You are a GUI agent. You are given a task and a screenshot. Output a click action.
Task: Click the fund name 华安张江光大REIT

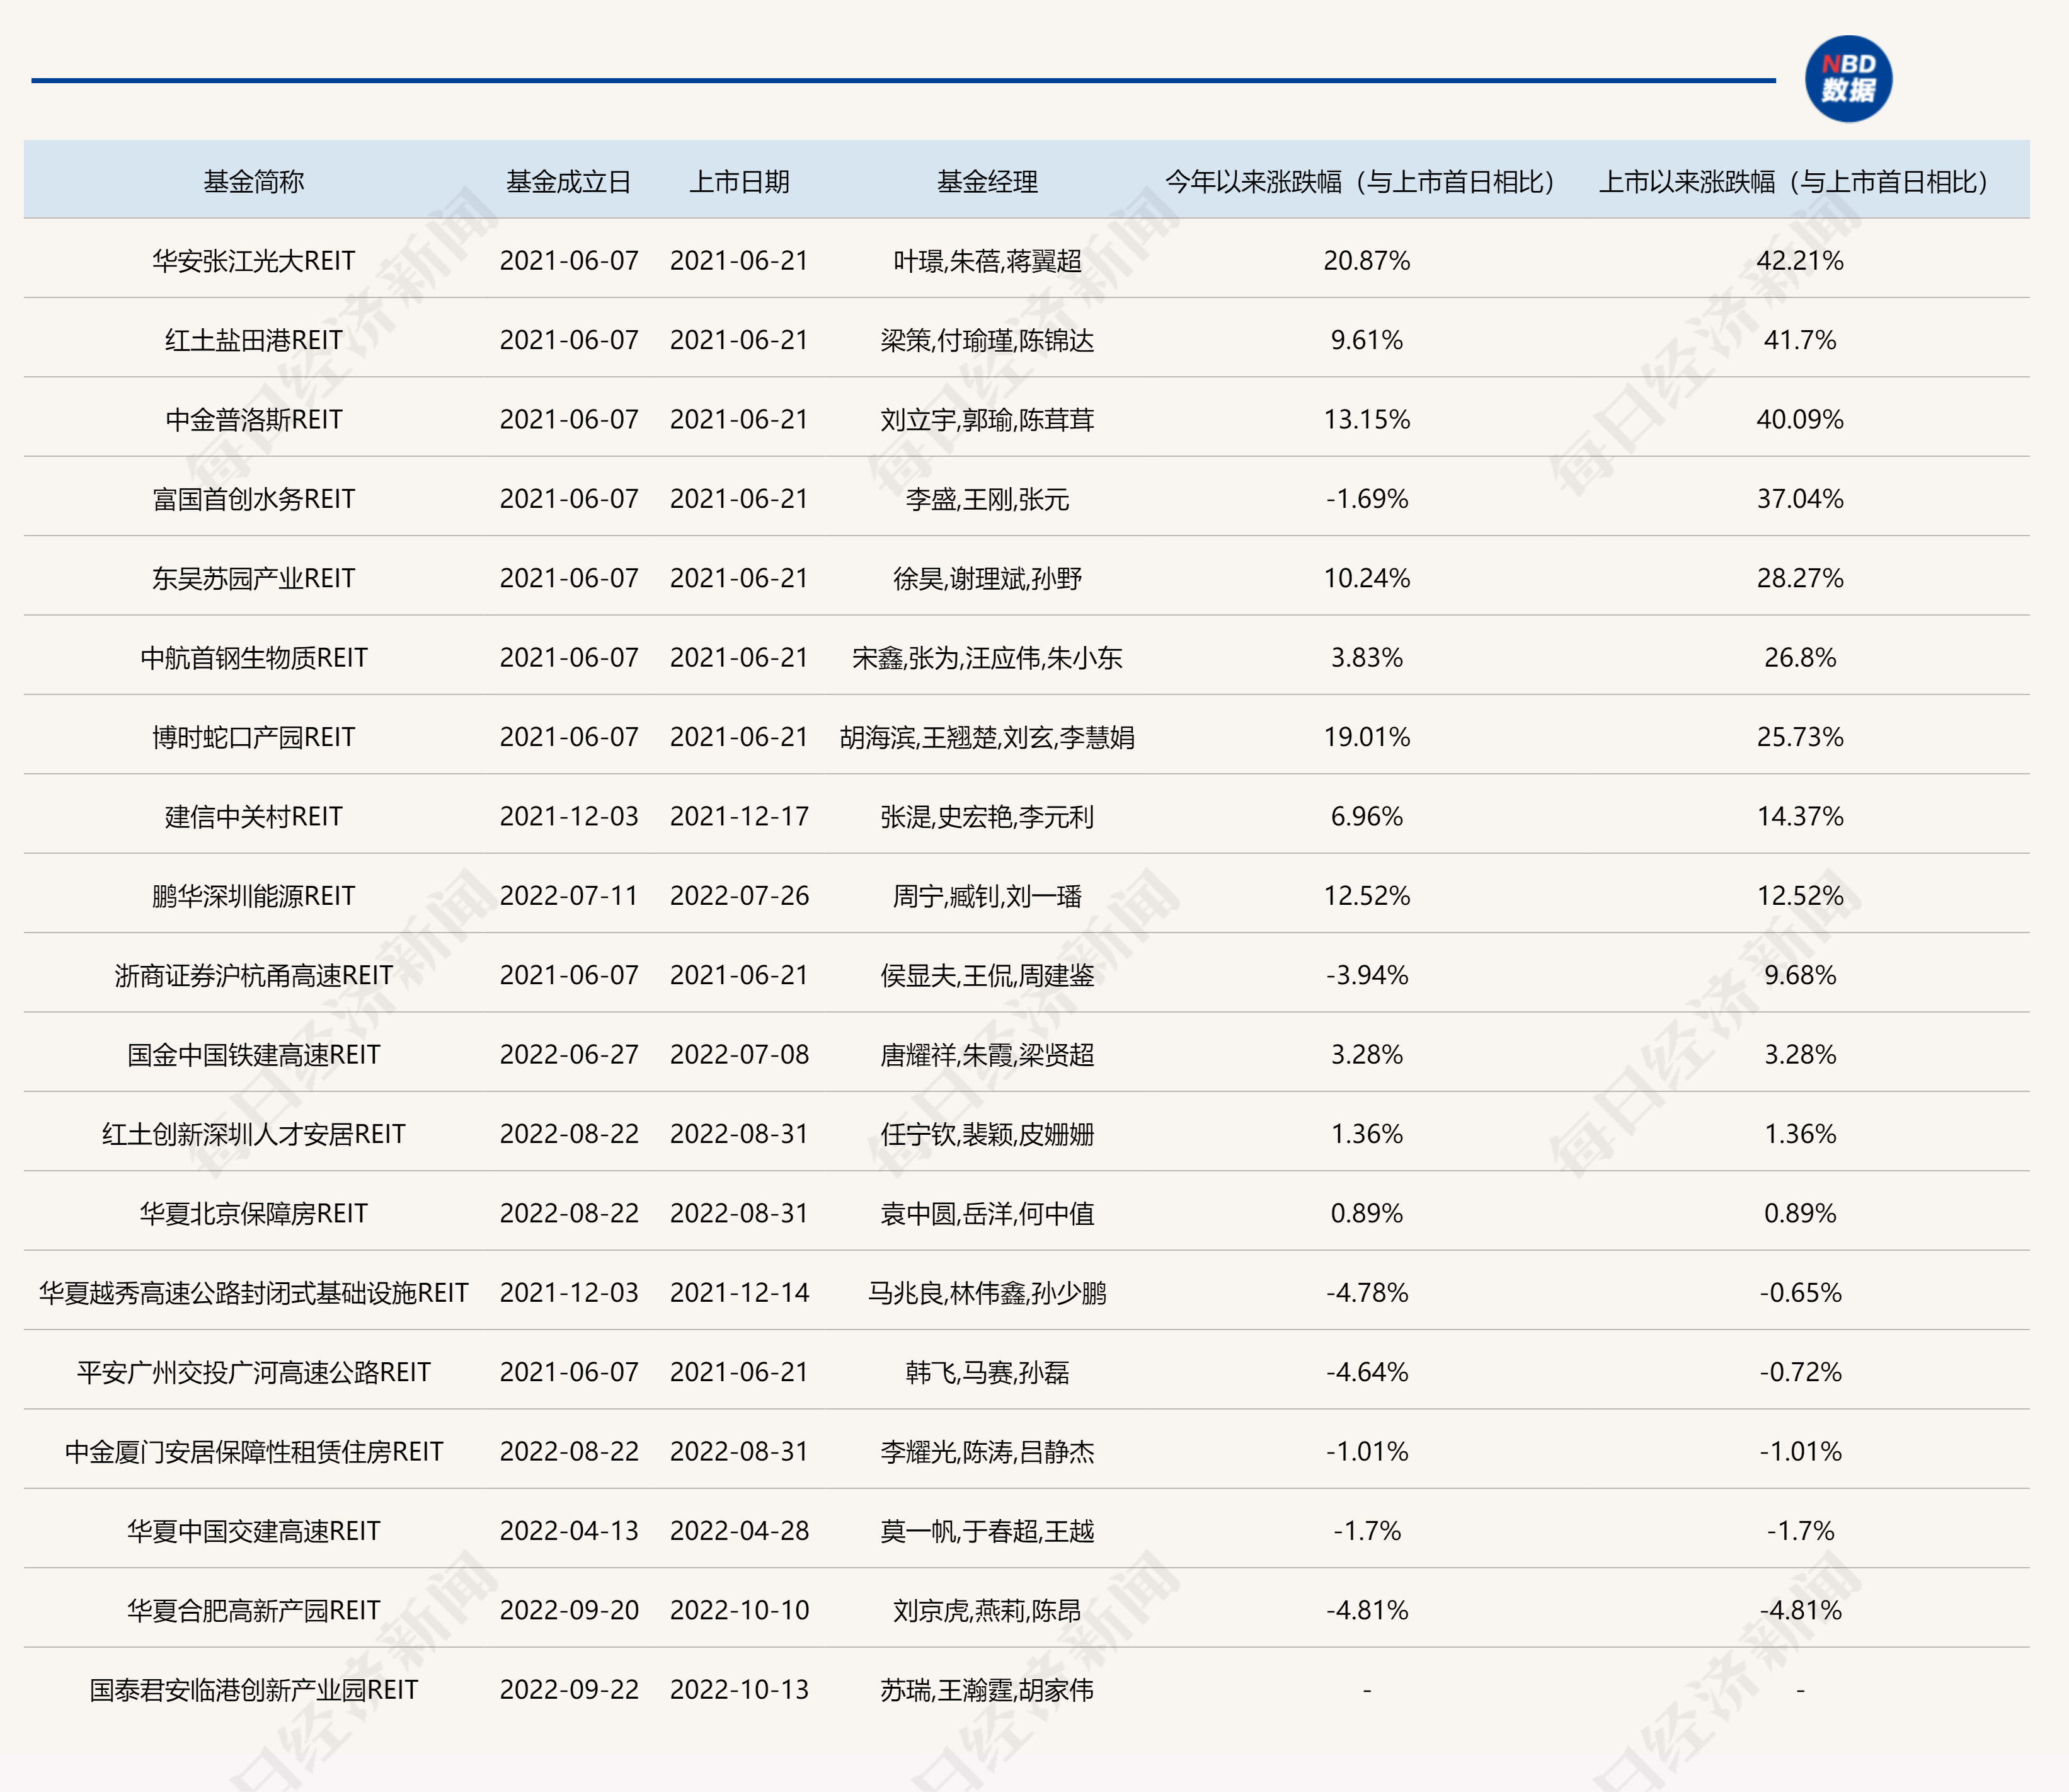click(x=254, y=261)
